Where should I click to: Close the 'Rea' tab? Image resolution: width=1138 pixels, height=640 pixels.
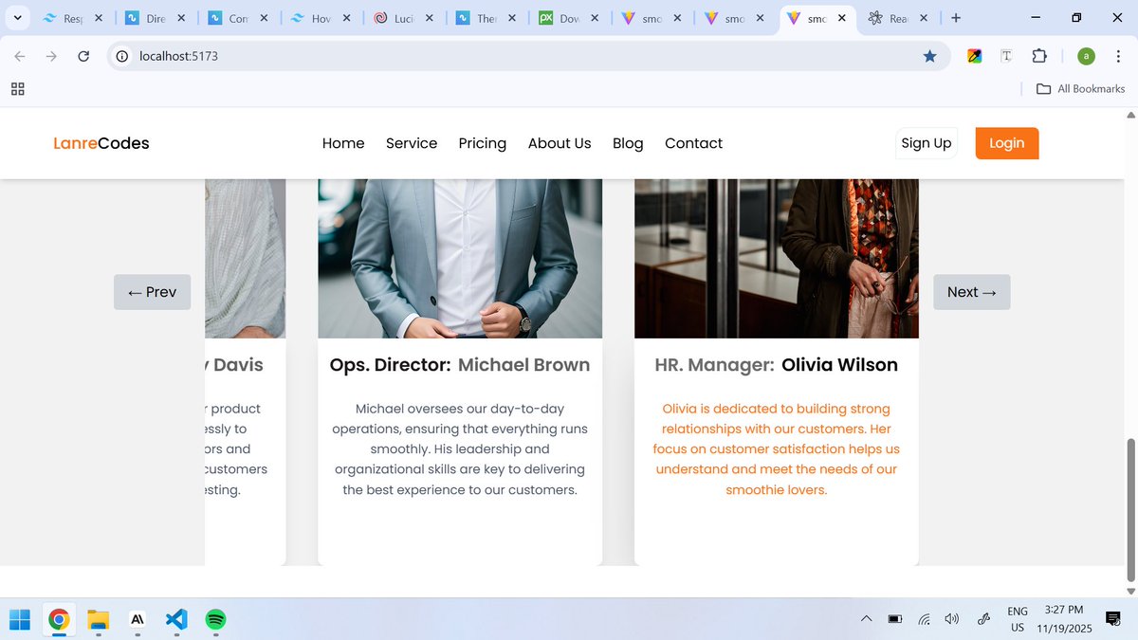pos(924,18)
